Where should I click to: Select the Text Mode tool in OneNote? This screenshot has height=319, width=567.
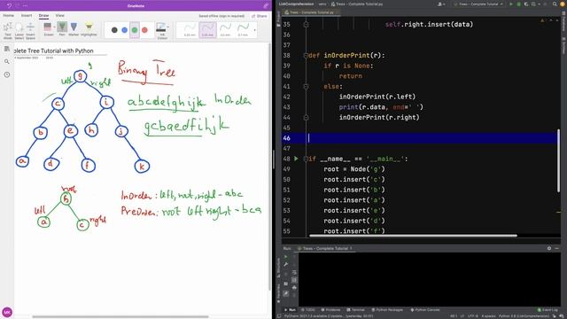coord(8,31)
